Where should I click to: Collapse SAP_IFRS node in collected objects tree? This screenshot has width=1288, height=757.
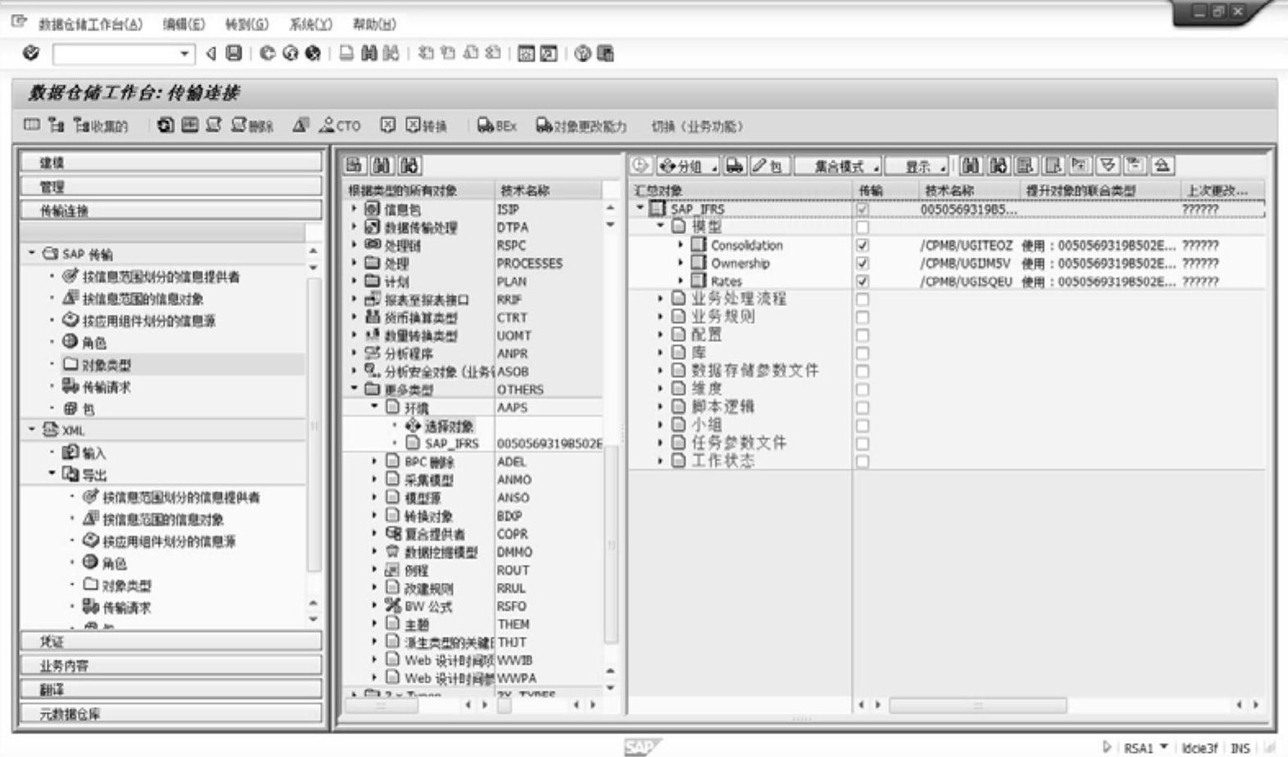click(640, 208)
